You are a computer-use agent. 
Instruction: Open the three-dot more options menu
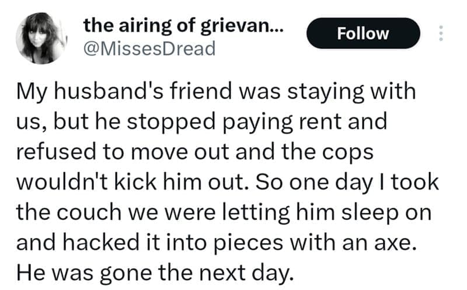(441, 33)
